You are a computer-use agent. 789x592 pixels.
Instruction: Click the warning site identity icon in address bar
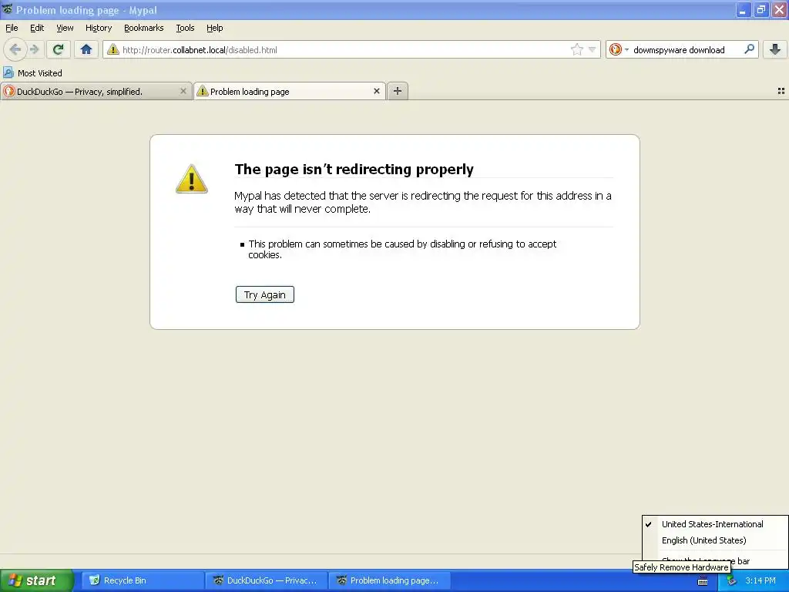coord(113,49)
